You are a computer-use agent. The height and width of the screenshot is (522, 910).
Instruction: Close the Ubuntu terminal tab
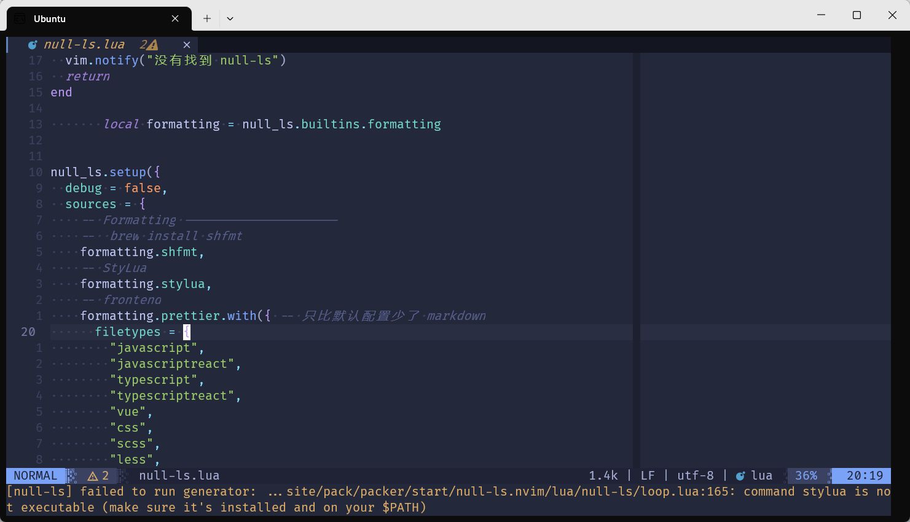pos(175,18)
